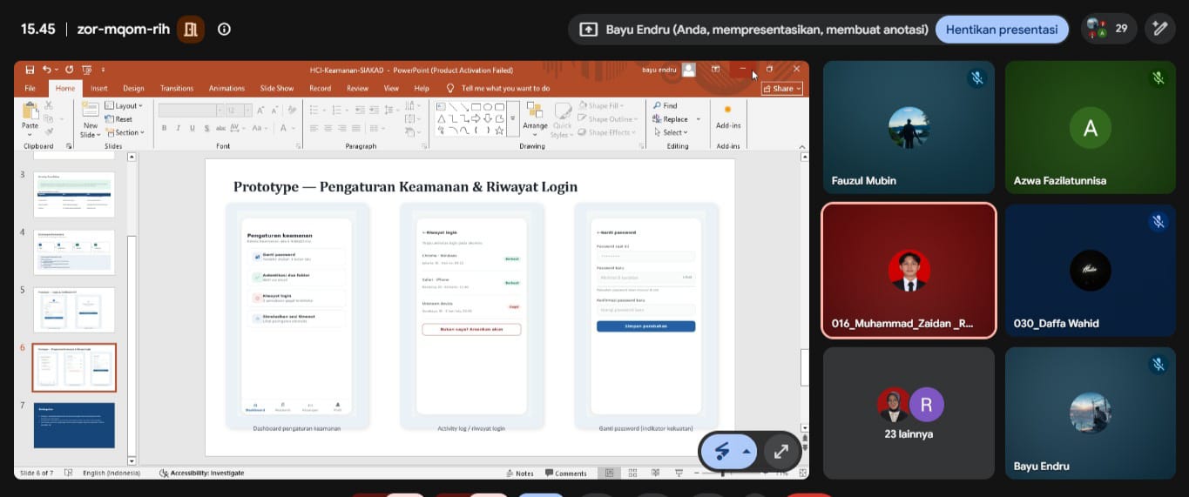Switch to the Transitions tab
The image size is (1189, 497).
177,88
